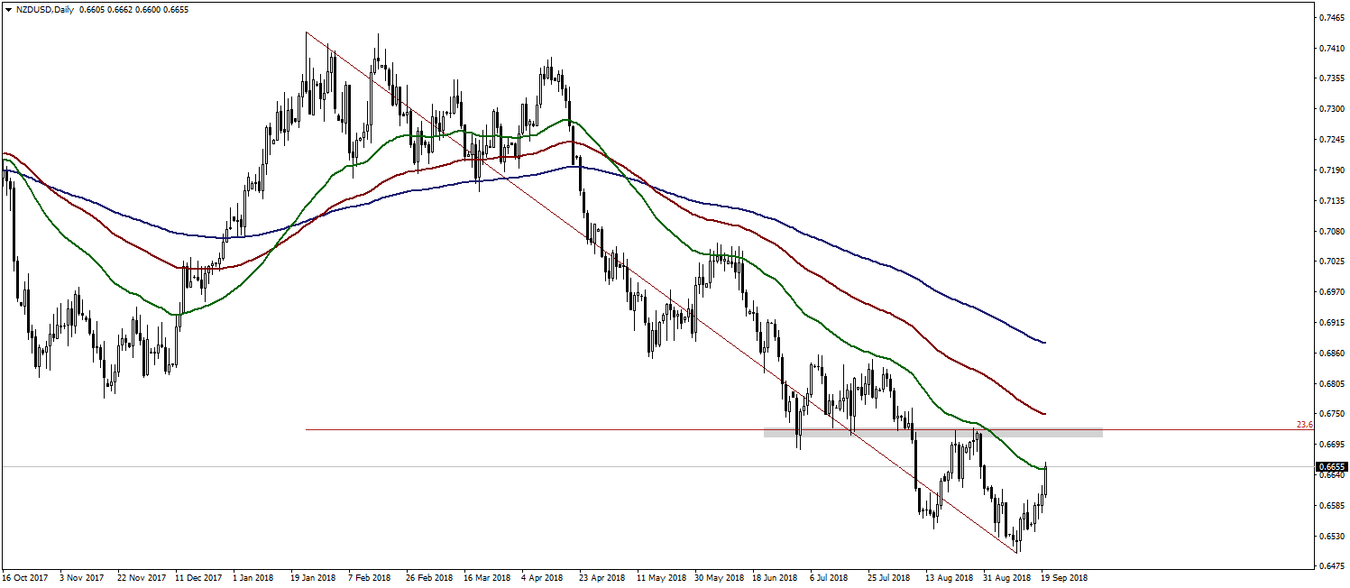The height and width of the screenshot is (588, 1350).
Task: Click the 0.6530 price axis label
Action: pos(1331,537)
